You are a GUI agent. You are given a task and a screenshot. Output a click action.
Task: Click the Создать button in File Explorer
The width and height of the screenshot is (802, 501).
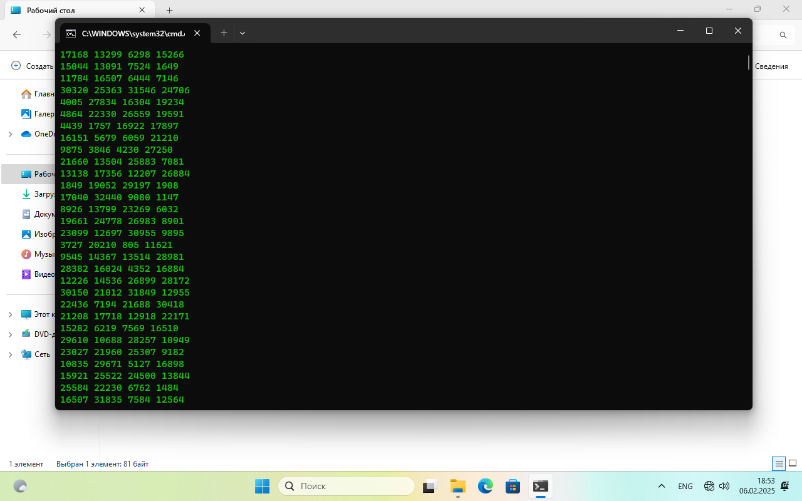click(x=32, y=66)
